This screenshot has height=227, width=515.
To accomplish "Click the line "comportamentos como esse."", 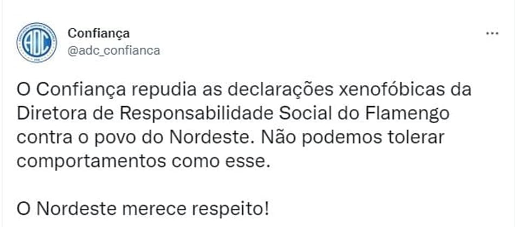I will [143, 162].
